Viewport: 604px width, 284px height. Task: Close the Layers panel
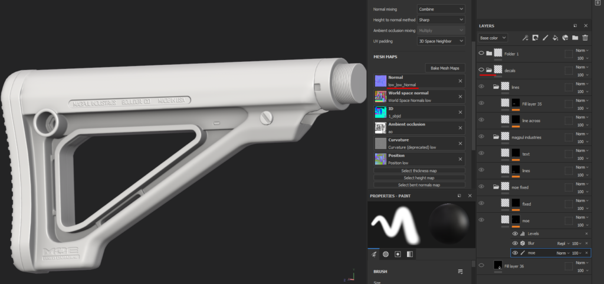[586, 26]
